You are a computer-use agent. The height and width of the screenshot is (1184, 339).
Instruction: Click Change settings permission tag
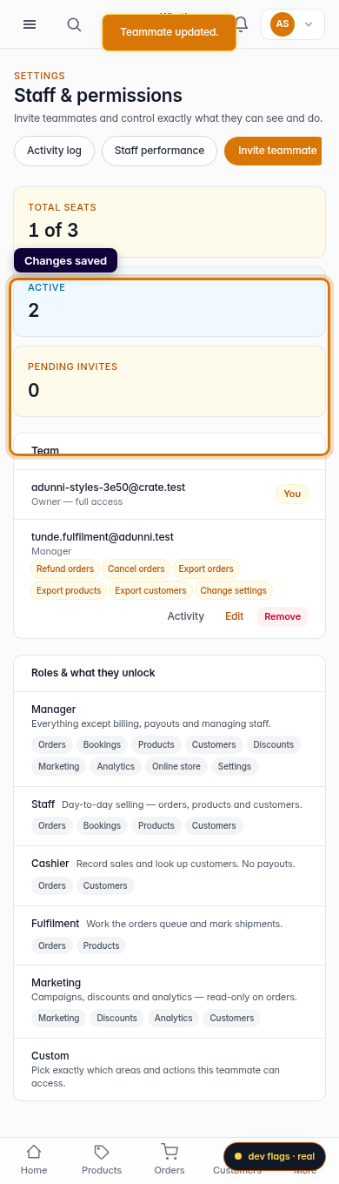[x=234, y=590]
